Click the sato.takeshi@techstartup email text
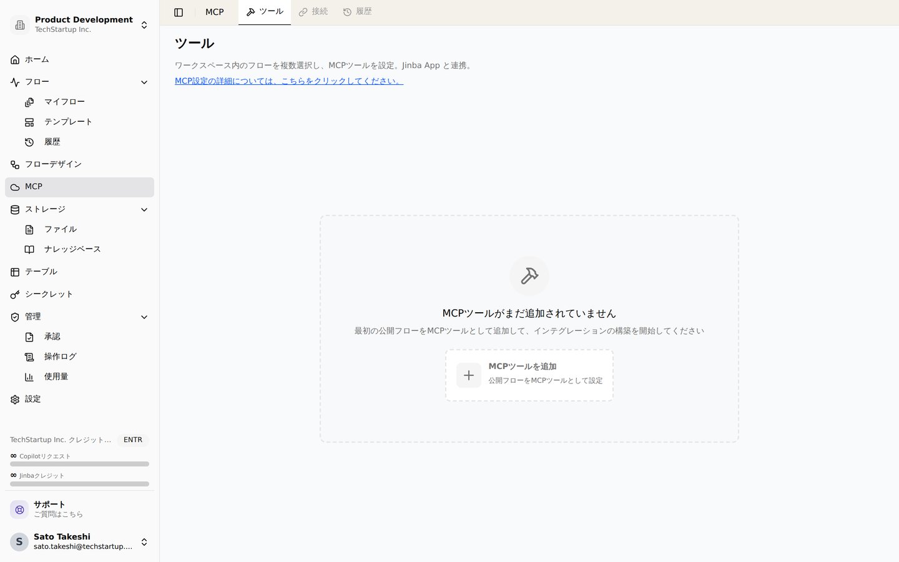 [83, 547]
